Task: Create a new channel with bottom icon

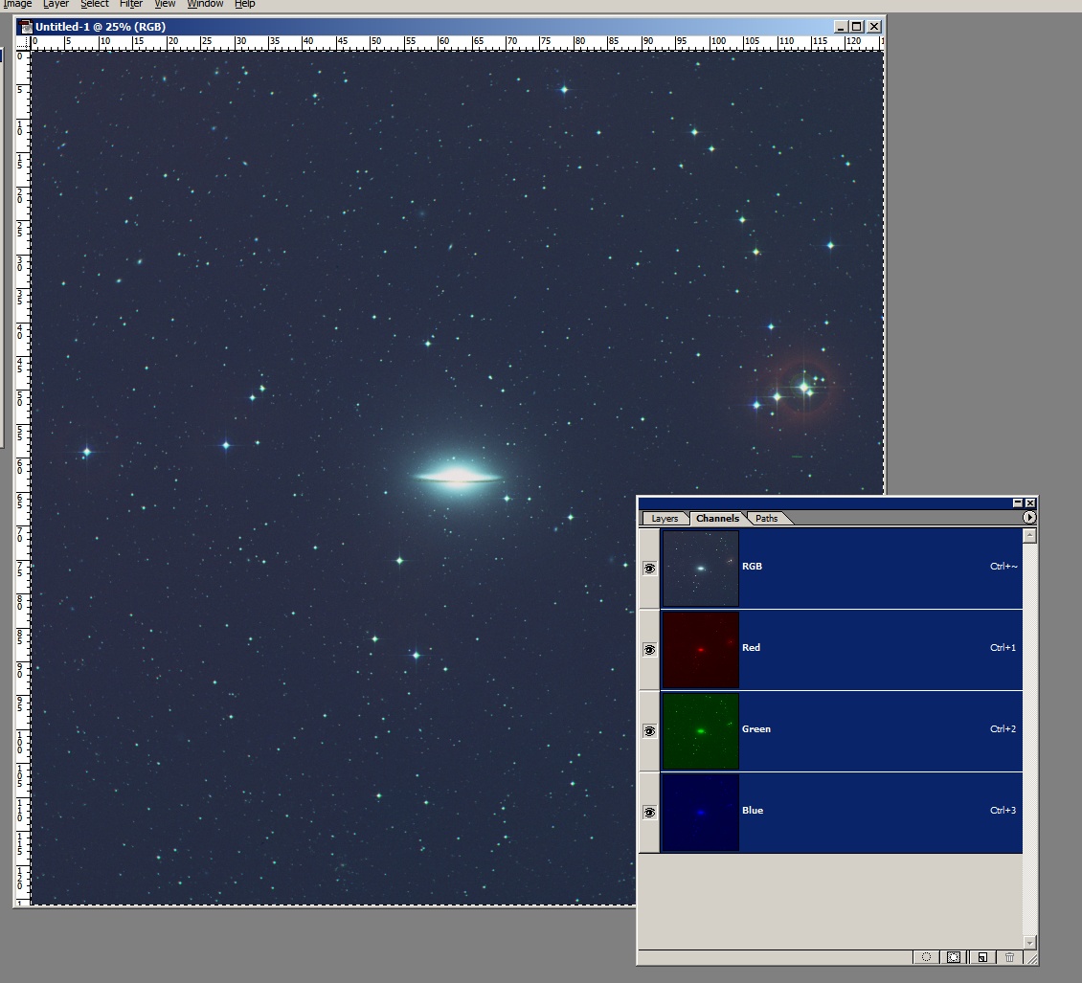Action: [x=981, y=956]
